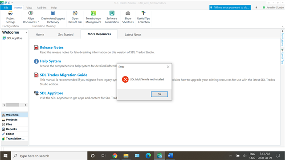Image resolution: width=285 pixels, height=160 pixels.
Task: Switch to the Get Started tab
Action: click(x=65, y=35)
